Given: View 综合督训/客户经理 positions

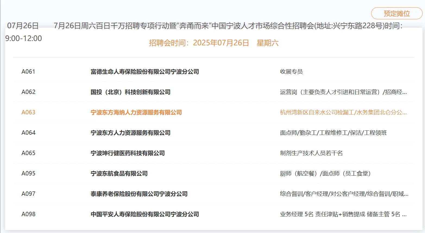Looking at the screenshot, I should [x=344, y=194].
